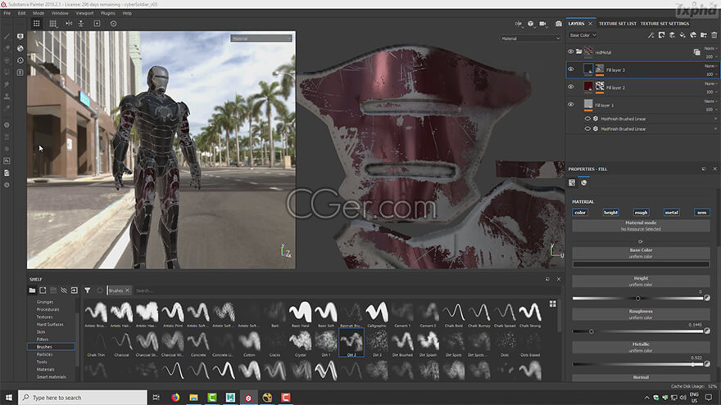The image size is (721, 405).
Task: Open the Edit menu
Action: click(x=21, y=13)
